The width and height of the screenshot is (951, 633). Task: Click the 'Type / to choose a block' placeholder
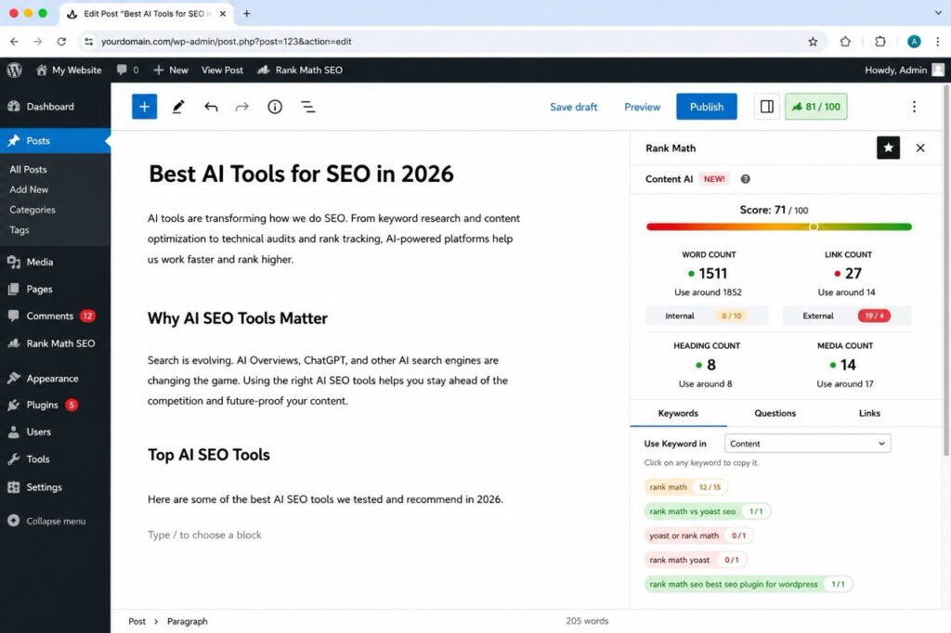pyautogui.click(x=204, y=535)
